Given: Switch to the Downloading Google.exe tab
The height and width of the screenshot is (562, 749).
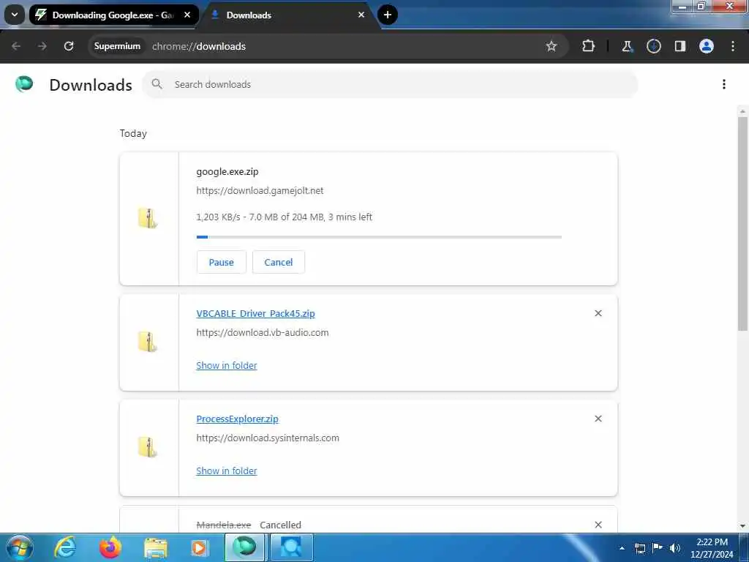Looking at the screenshot, I should tap(113, 15).
